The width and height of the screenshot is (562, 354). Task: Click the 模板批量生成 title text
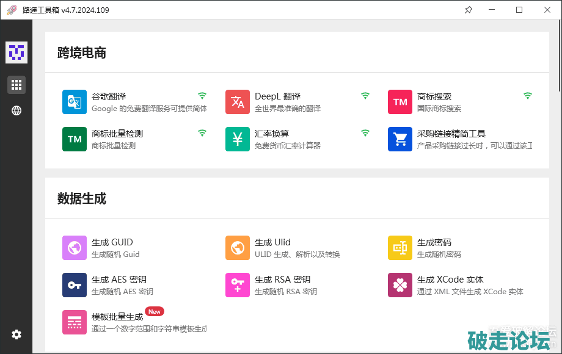(117, 317)
